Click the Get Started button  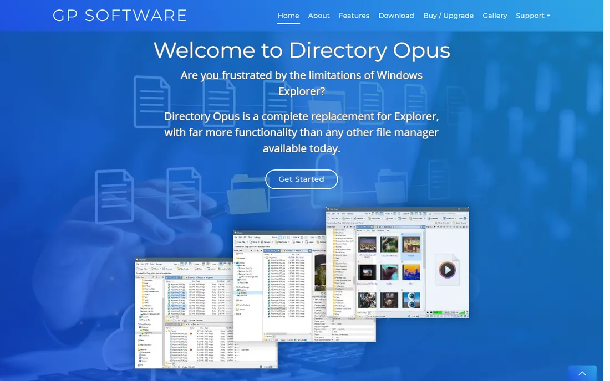click(x=302, y=179)
